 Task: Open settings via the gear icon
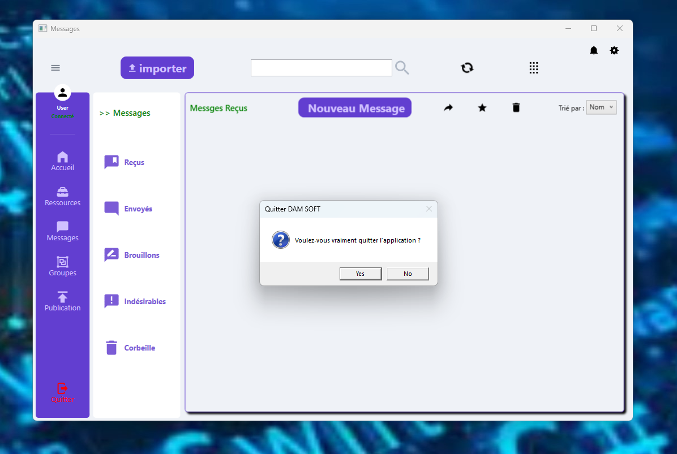click(x=614, y=50)
